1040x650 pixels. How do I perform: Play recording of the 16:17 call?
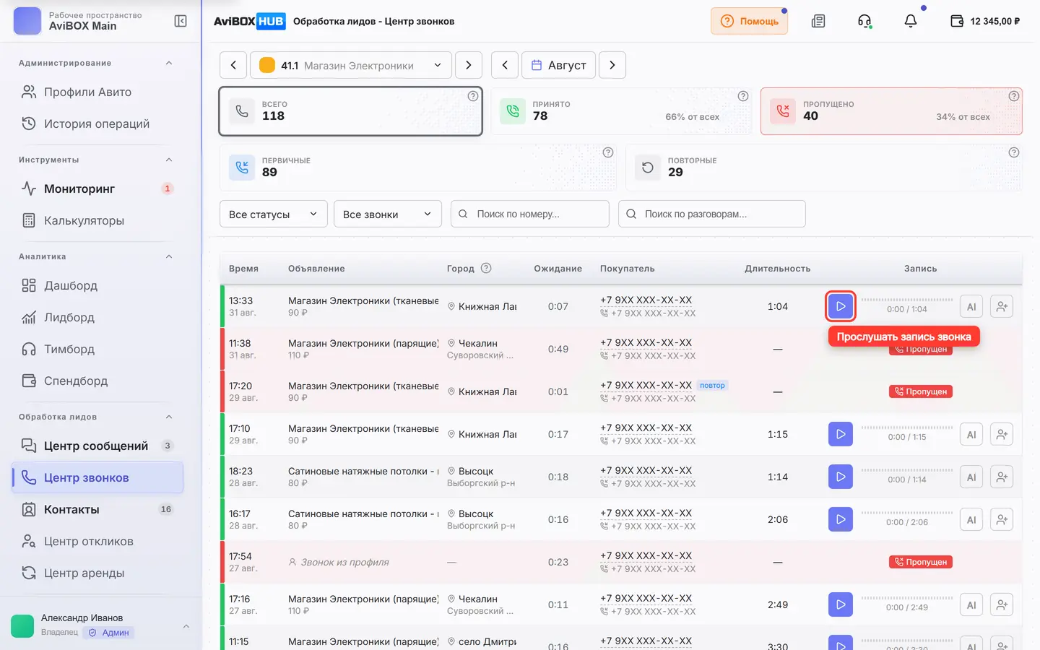841,519
